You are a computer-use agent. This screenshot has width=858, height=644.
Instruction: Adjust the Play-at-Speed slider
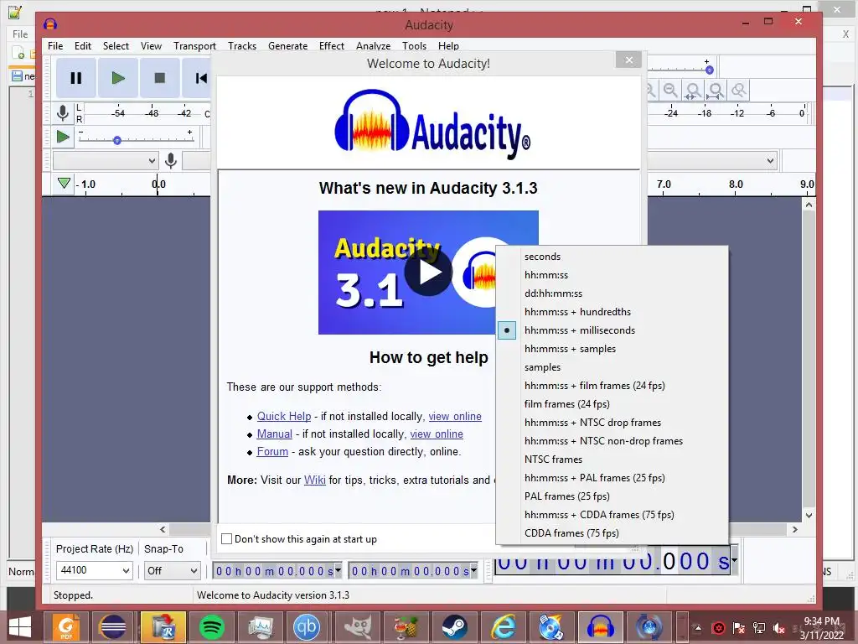117,140
